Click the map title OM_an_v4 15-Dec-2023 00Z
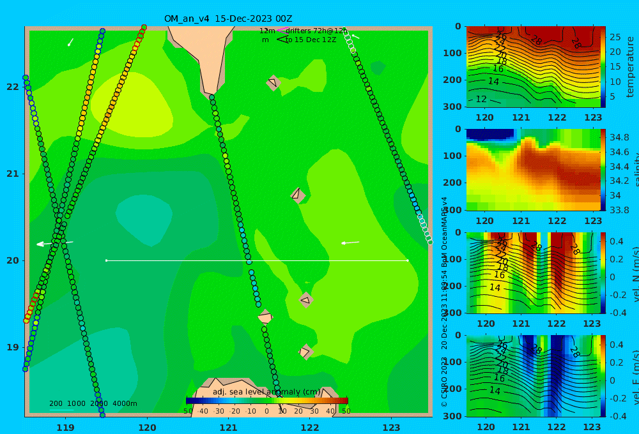The image size is (639, 434). tap(228, 19)
